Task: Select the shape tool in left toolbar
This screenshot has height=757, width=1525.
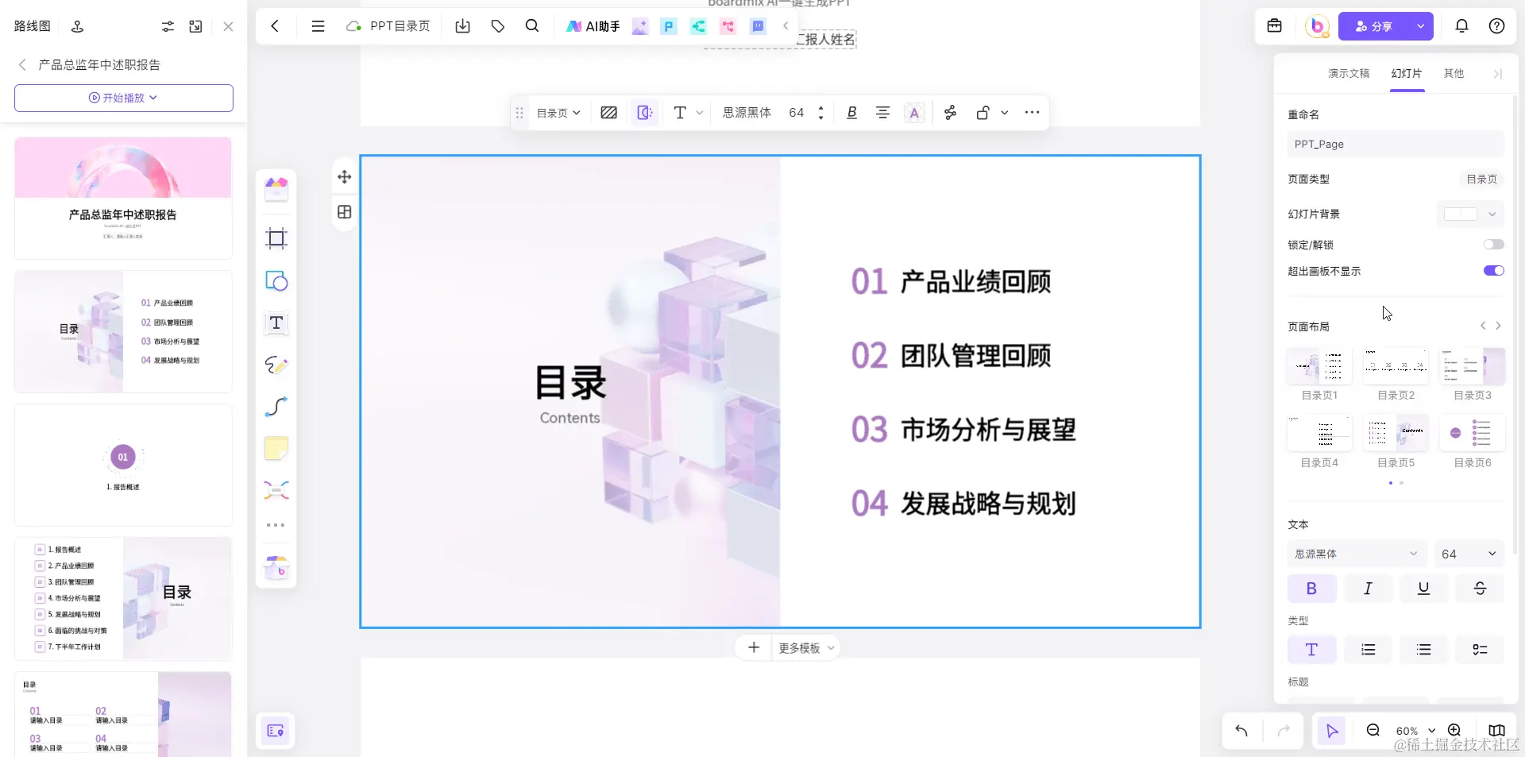Action: [x=276, y=281]
